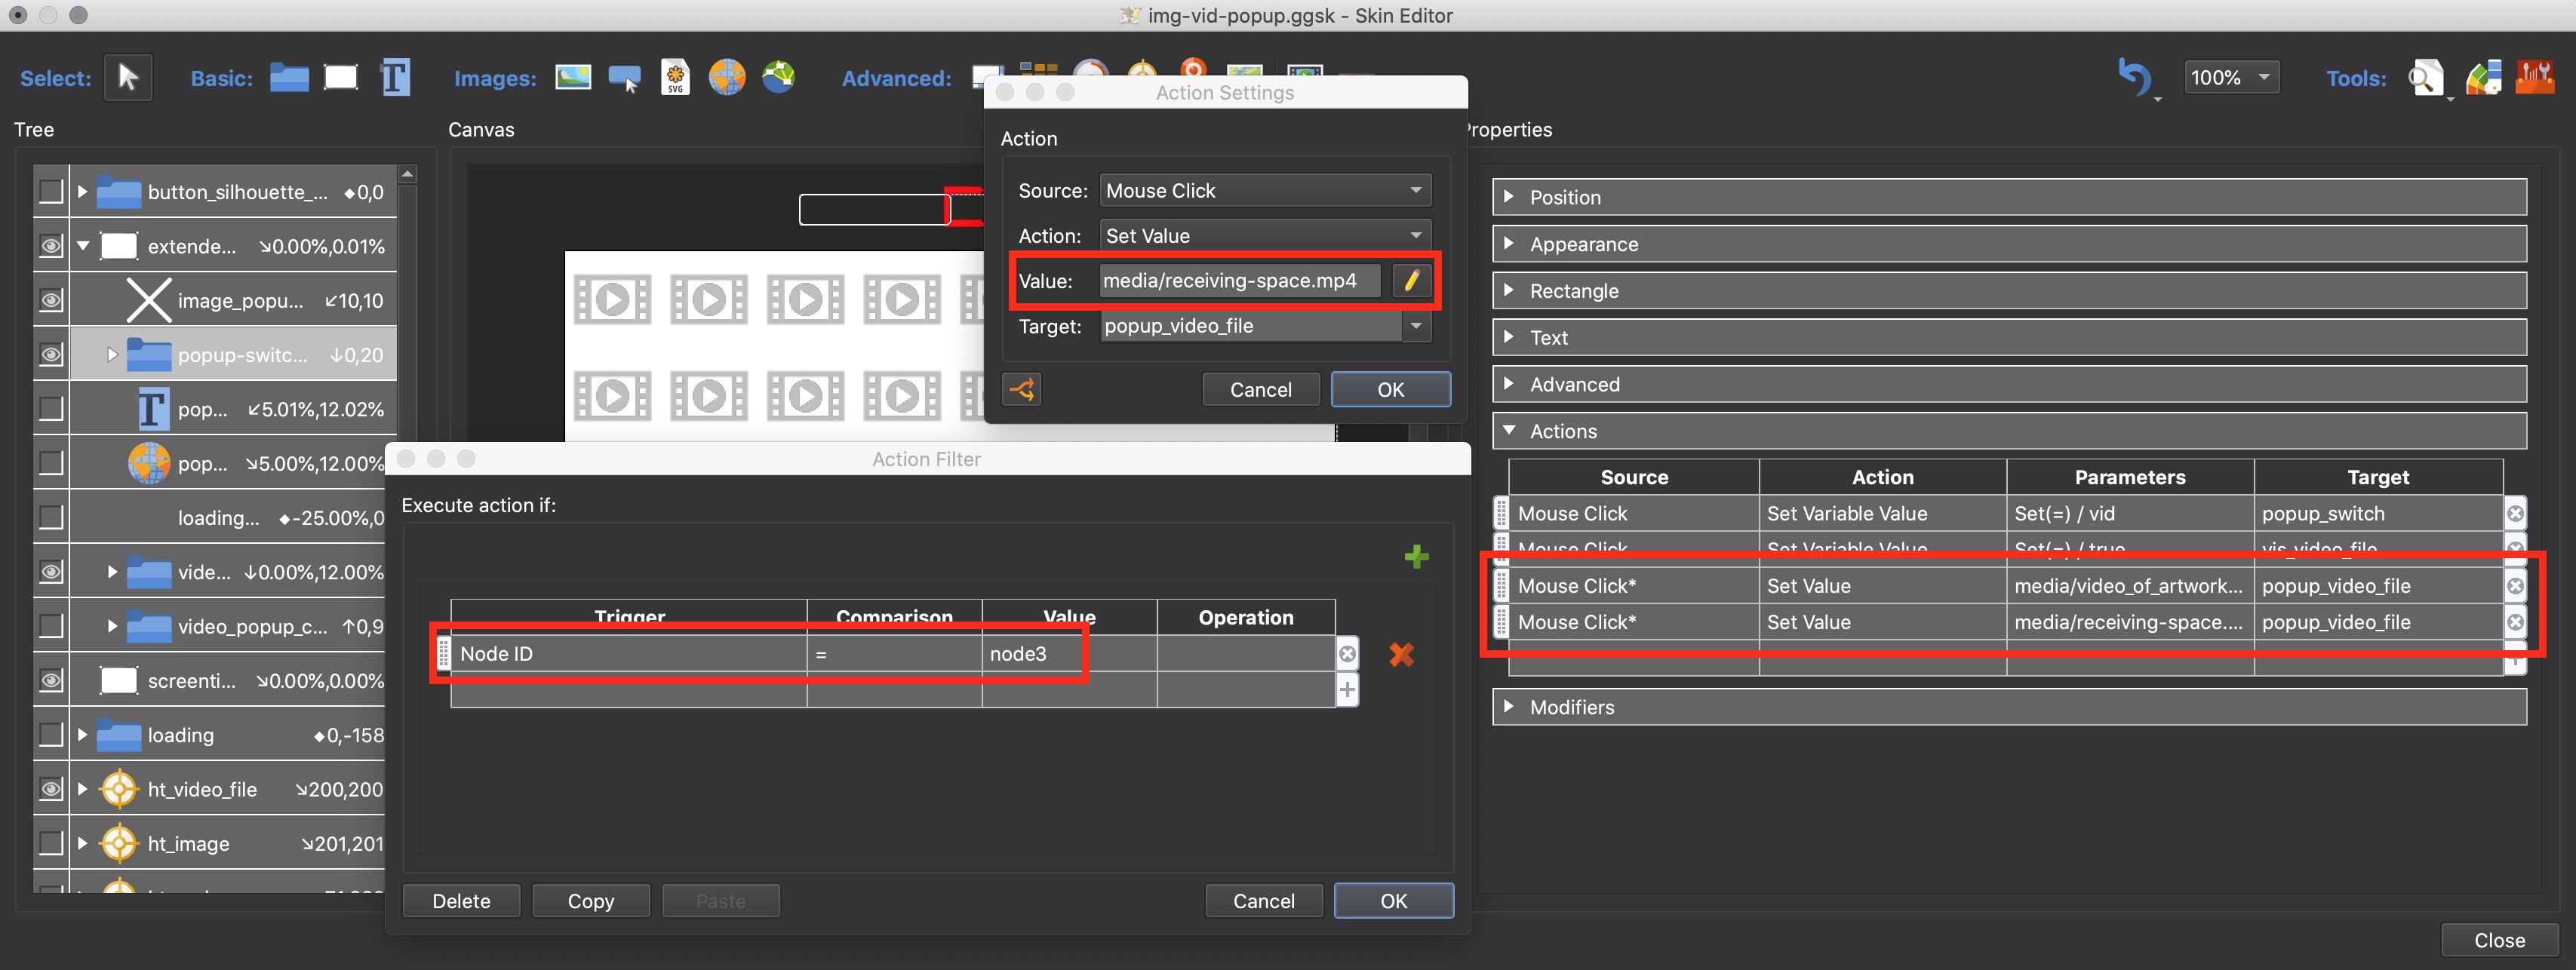Open the Target popup_video_file dropdown arrow
Screen dimensions: 2576x970
(1416, 326)
